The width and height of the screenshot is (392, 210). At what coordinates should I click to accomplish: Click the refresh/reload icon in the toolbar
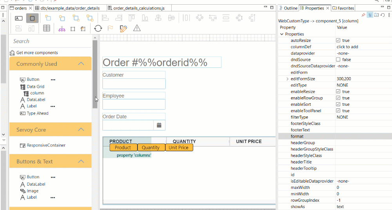(98, 28)
